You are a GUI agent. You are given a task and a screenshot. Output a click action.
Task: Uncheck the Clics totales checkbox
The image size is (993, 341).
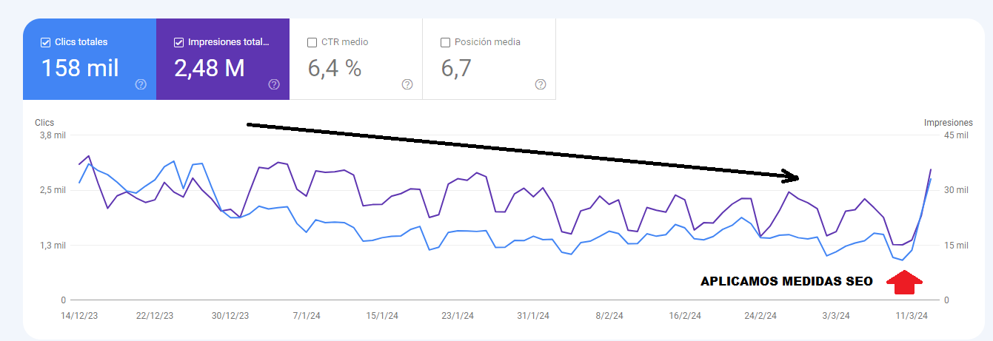(x=45, y=42)
